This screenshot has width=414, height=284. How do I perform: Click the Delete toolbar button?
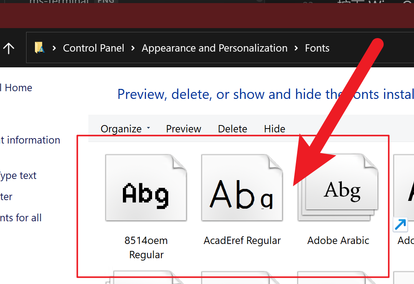coord(232,129)
